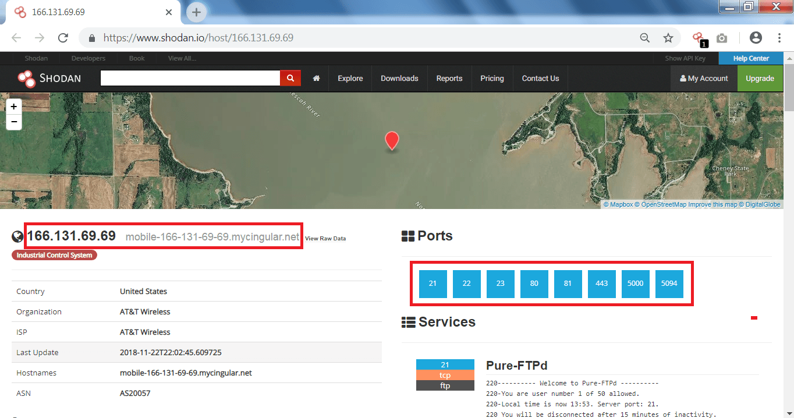Open the Reports menu item
Image resolution: width=794 pixels, height=418 pixels.
(x=449, y=79)
